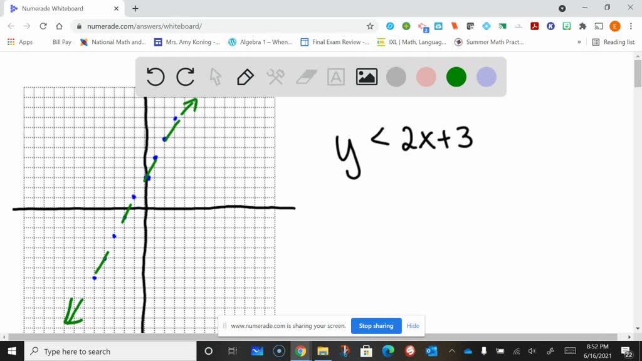The height and width of the screenshot is (361, 642).
Task: Select the Pen drawing tool
Action: (245, 76)
